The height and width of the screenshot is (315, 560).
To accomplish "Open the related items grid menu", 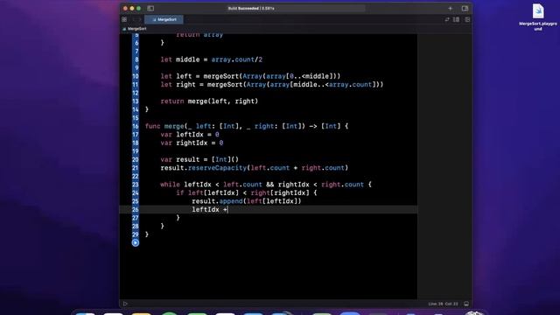I will 124,19.
